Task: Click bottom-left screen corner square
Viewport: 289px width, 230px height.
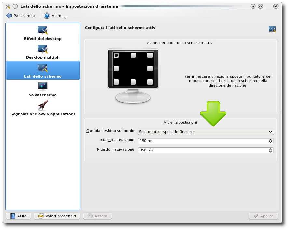Action: pyautogui.click(x=116, y=82)
